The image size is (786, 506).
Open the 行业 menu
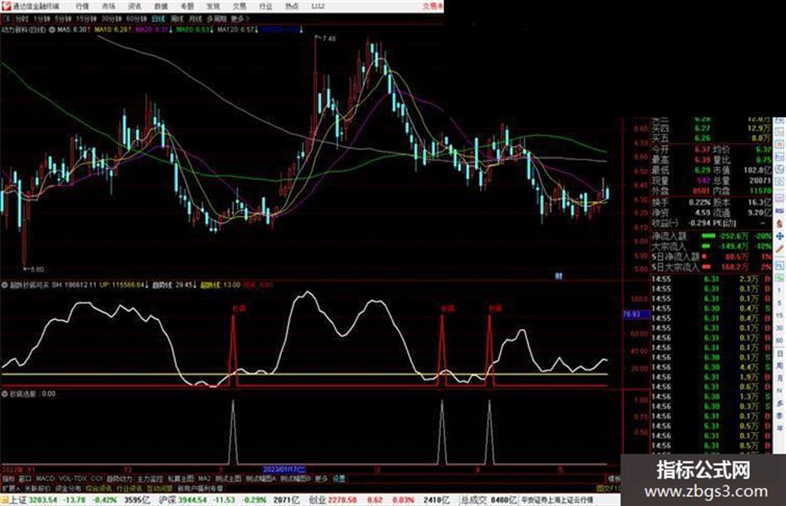[265, 6]
